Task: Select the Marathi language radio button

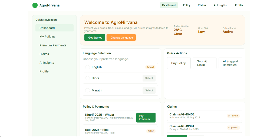Action: pyautogui.click(x=87, y=90)
